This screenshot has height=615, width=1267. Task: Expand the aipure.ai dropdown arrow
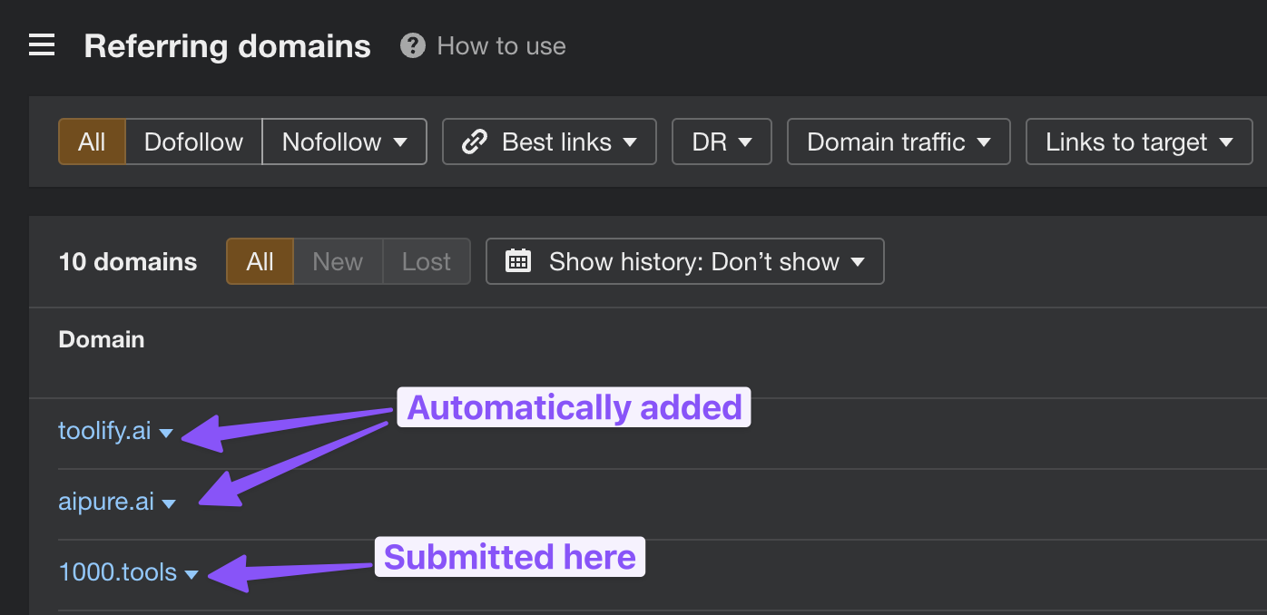pyautogui.click(x=169, y=504)
